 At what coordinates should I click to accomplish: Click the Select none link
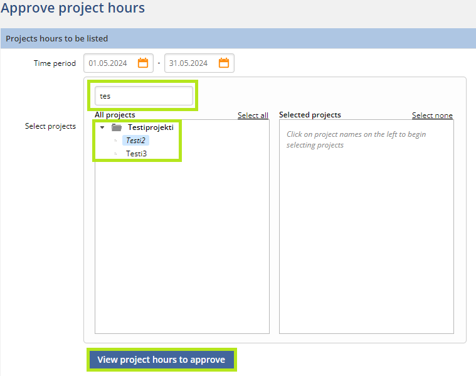(432, 115)
